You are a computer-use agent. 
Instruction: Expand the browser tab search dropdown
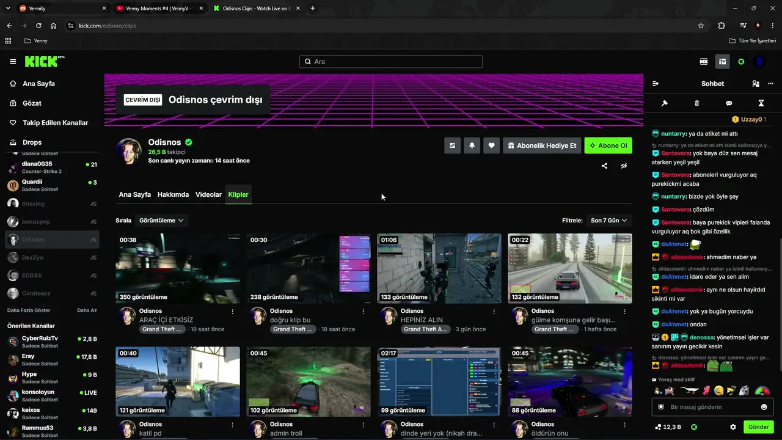pos(7,8)
